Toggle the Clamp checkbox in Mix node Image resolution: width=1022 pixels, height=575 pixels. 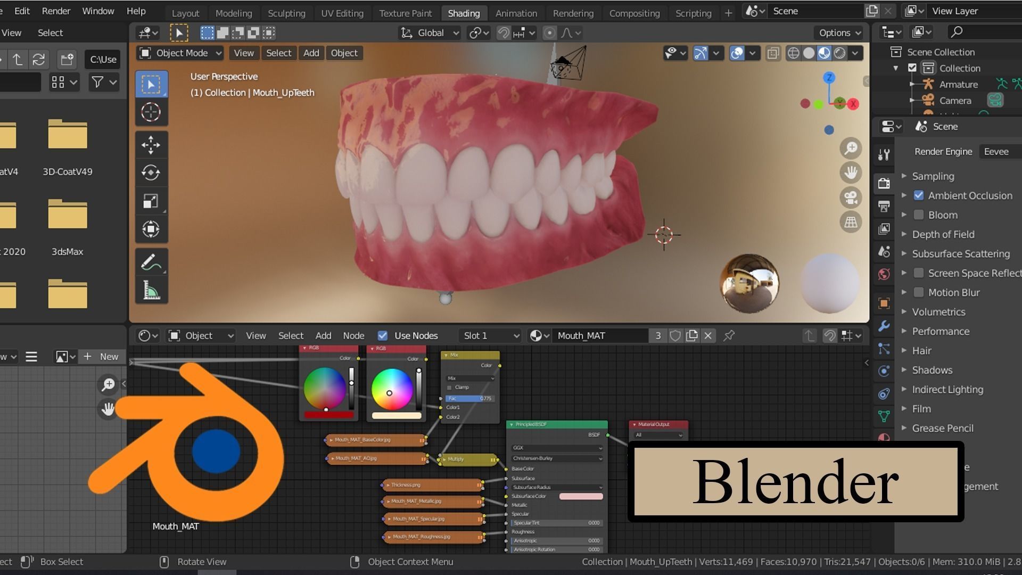450,388
